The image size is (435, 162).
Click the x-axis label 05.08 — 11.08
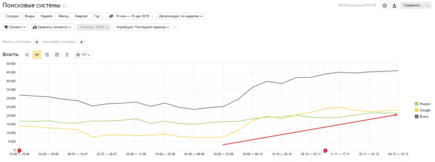(136, 154)
